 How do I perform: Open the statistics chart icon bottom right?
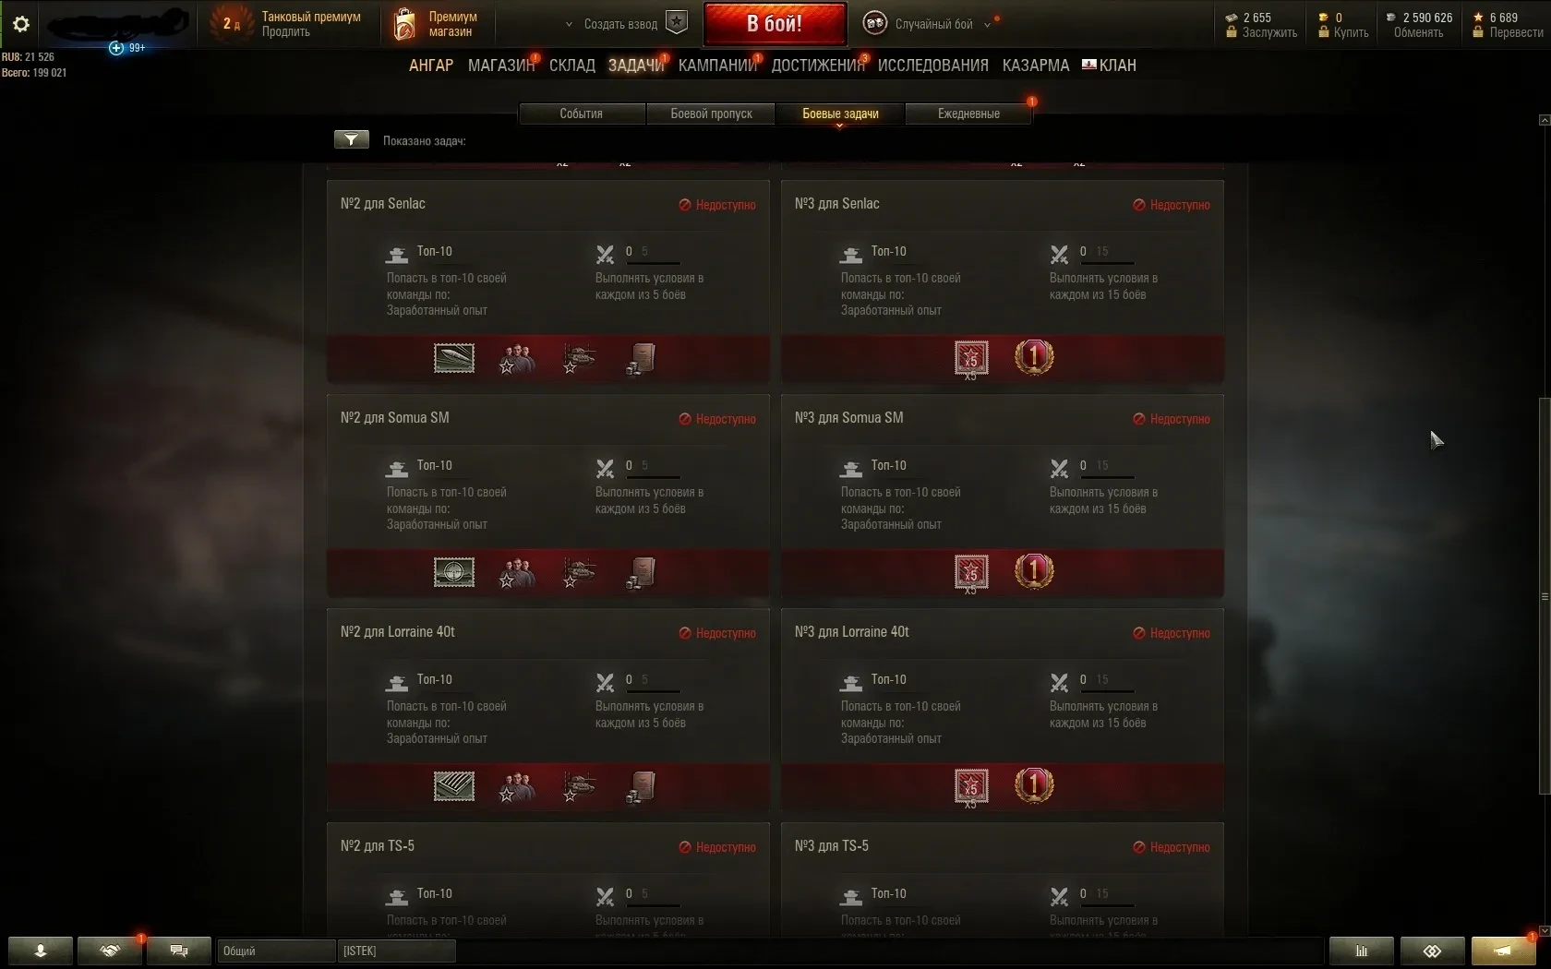pos(1361,951)
